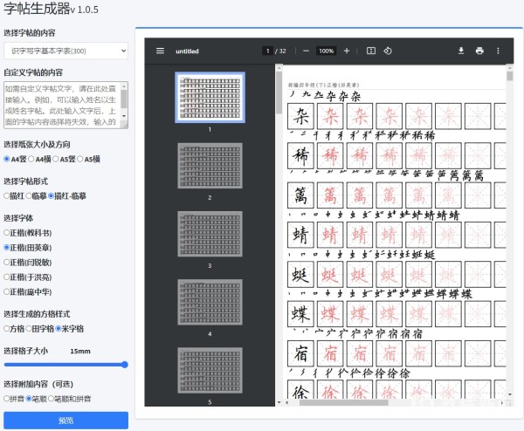524x431 pixels.
Task: Open page 1 thumbnail
Action: tap(210, 97)
